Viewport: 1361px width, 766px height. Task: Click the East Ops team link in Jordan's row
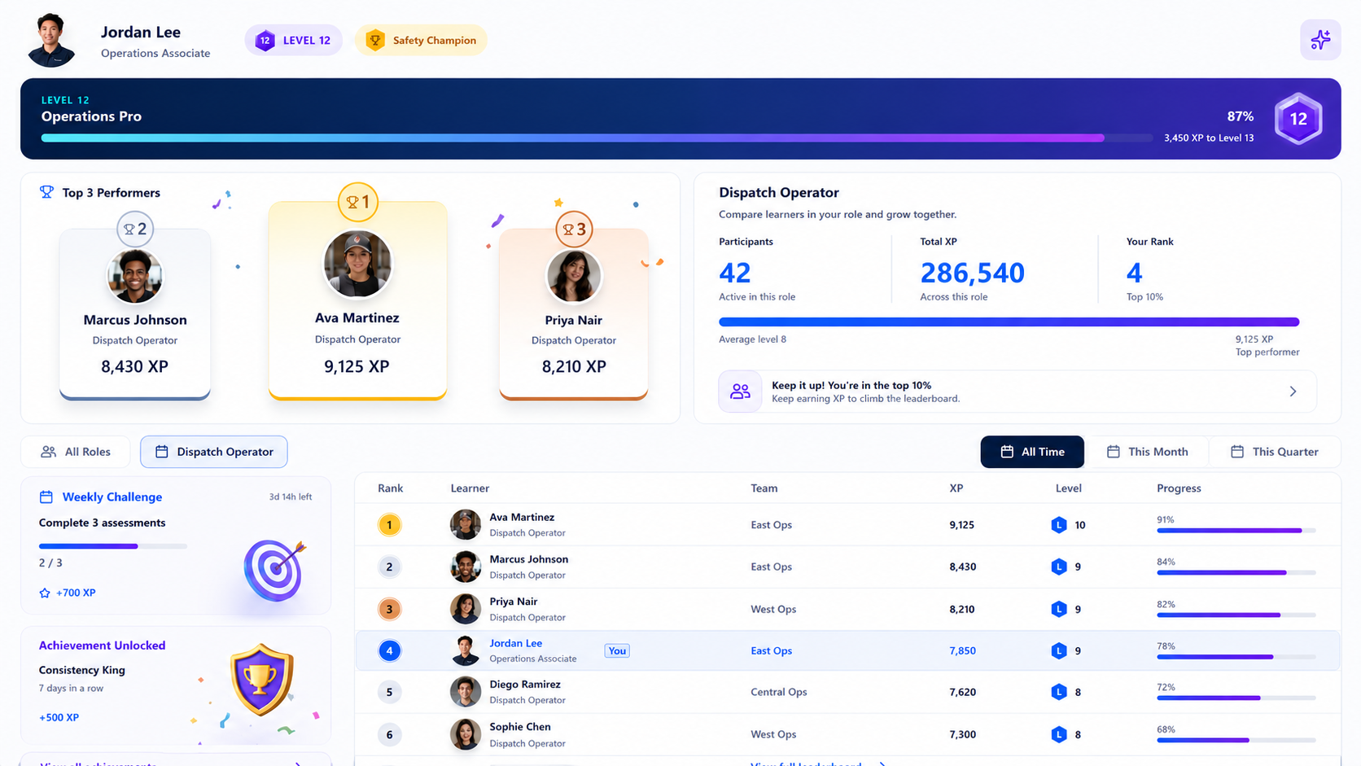771,650
